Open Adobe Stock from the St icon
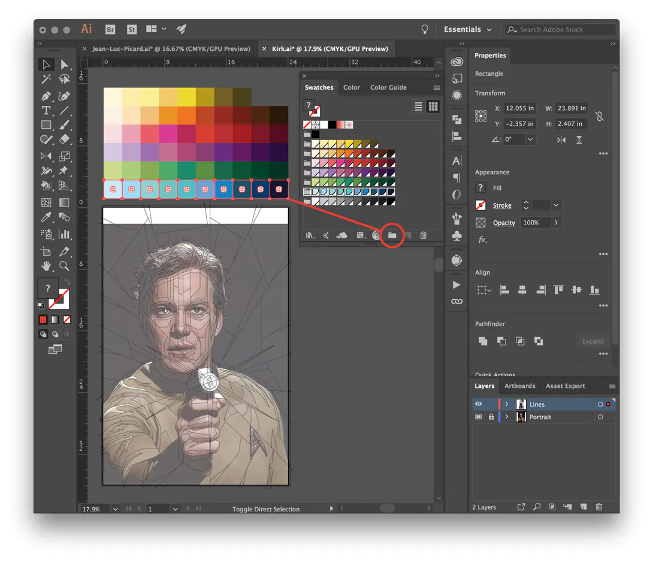Screen dimensions: 653x561 click(x=132, y=29)
